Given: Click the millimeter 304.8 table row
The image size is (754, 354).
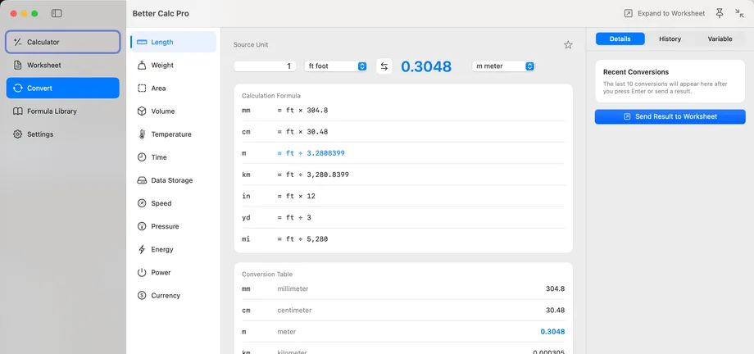Looking at the screenshot, I should [403, 289].
